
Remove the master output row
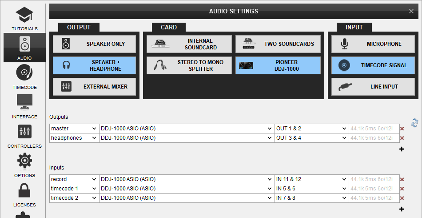tap(402, 129)
